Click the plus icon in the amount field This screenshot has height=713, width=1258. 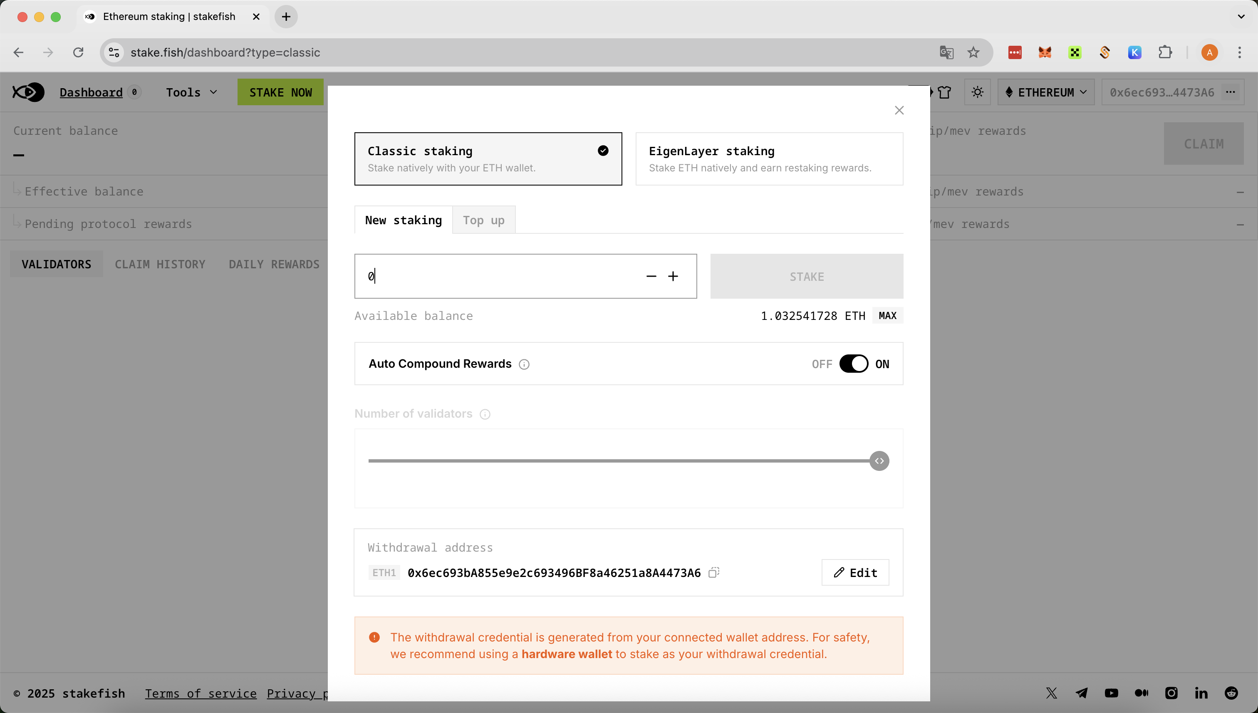coord(673,276)
